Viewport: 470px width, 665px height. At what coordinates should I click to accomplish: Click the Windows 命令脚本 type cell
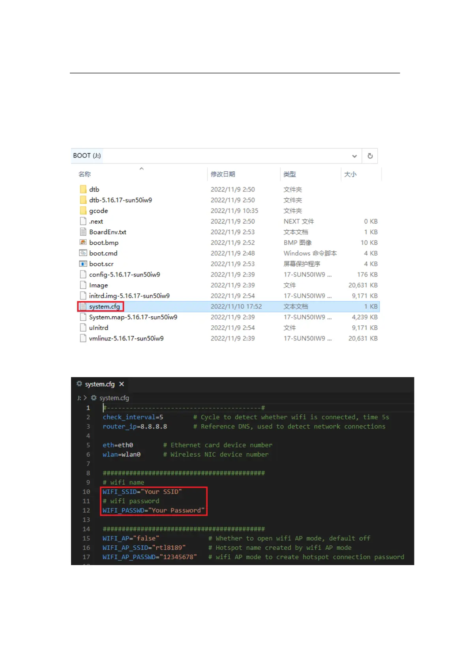(x=310, y=253)
